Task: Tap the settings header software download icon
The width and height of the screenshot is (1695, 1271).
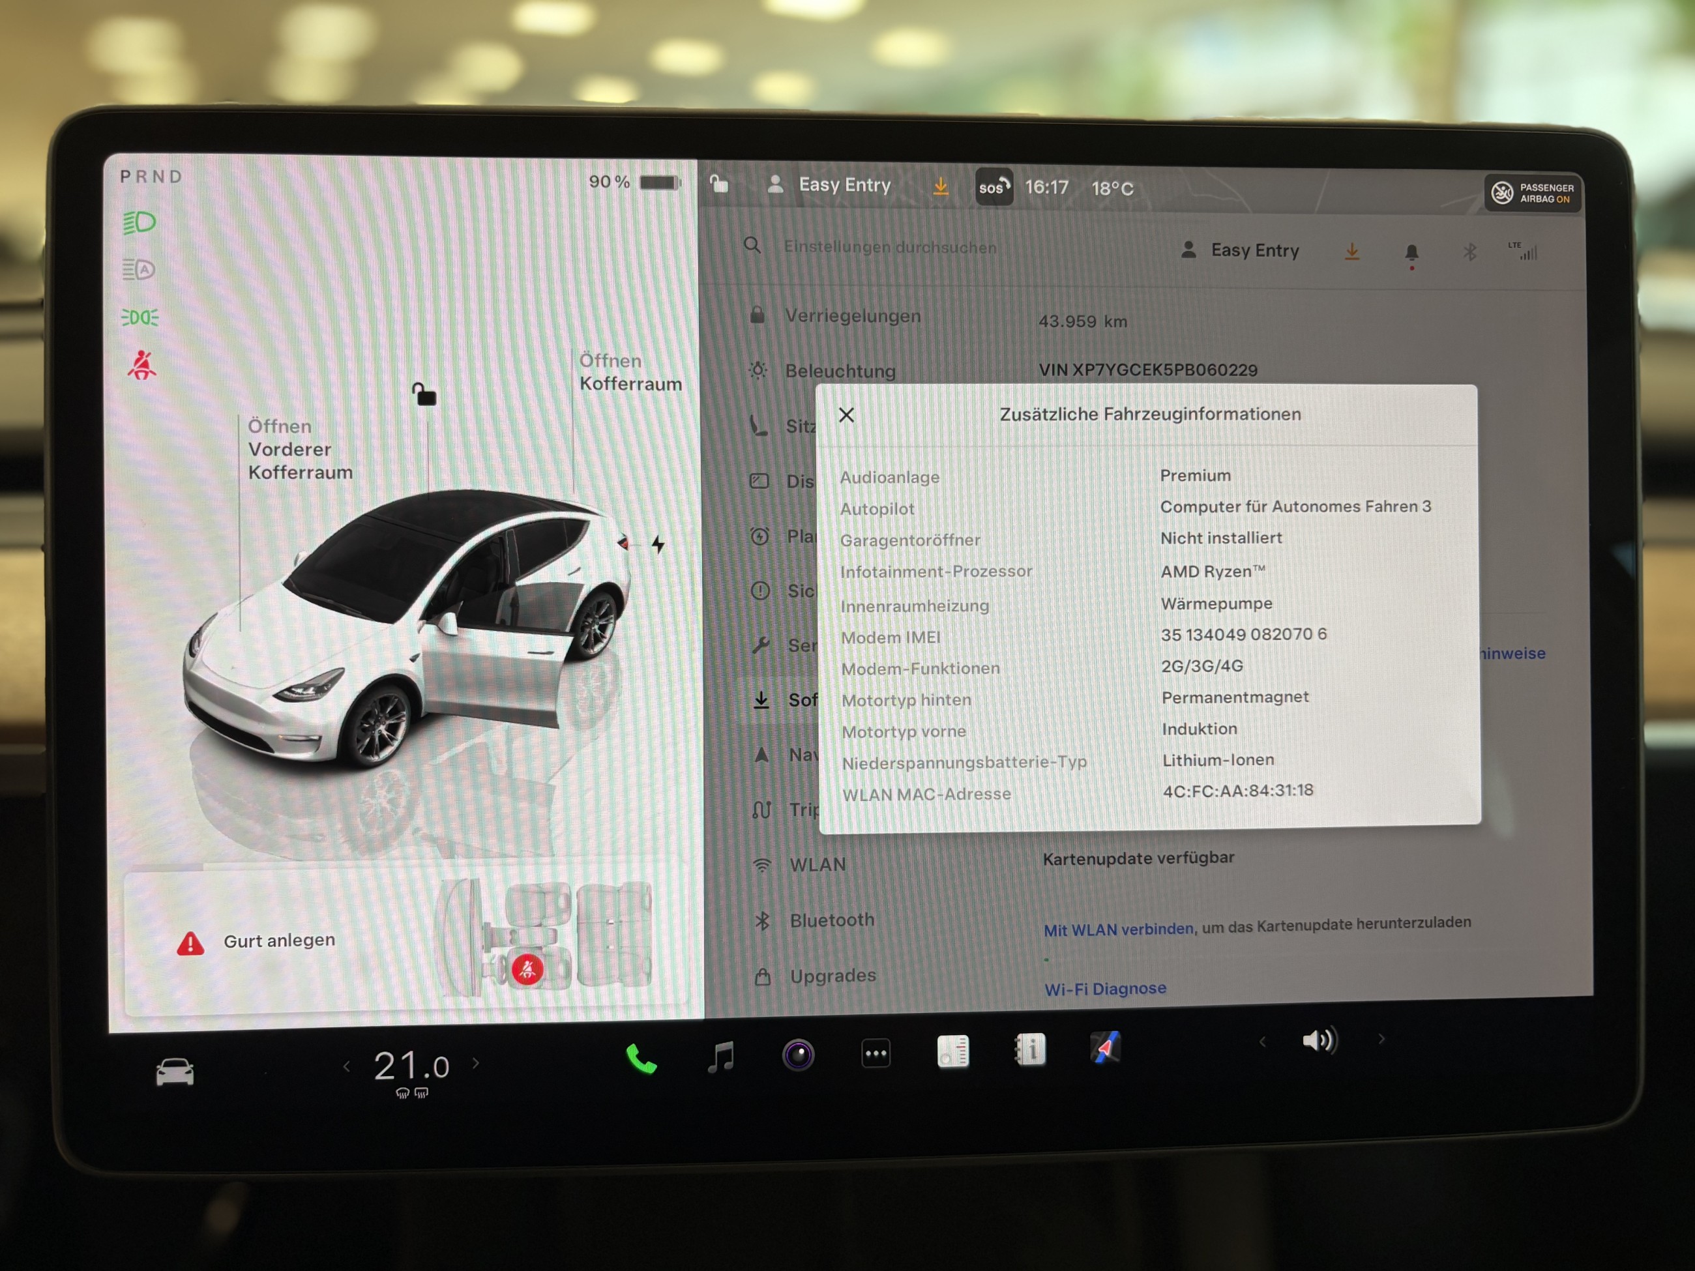Action: click(1353, 252)
